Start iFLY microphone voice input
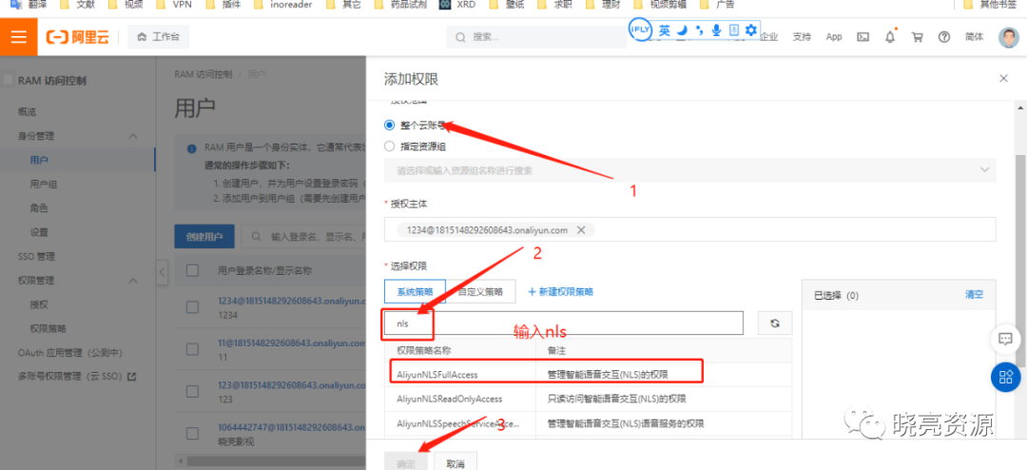This screenshot has width=1027, height=470. [717, 30]
